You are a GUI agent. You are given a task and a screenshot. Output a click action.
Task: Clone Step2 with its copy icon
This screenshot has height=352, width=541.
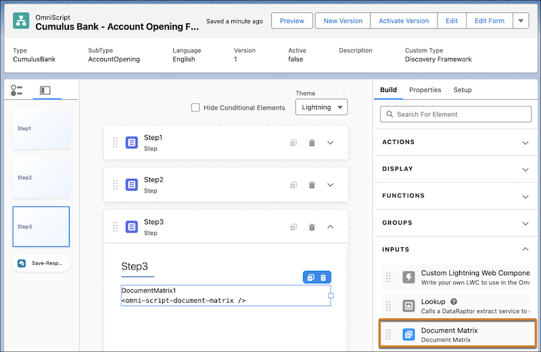click(x=293, y=185)
